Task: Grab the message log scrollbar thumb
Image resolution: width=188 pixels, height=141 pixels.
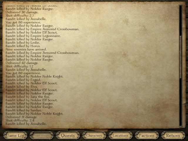Action: 181,57
